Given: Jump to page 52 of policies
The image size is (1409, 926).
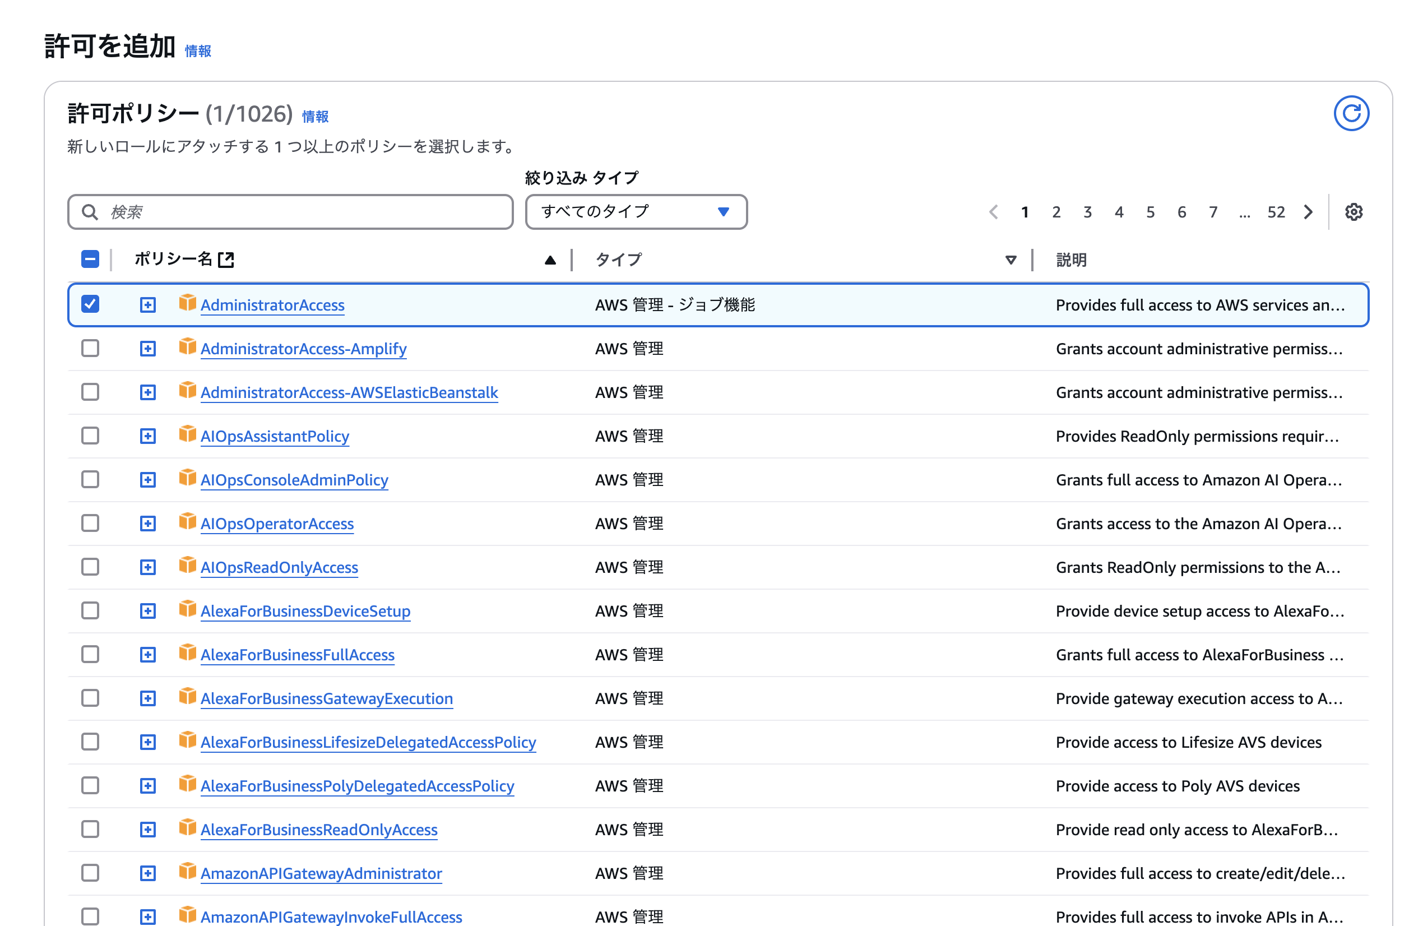Looking at the screenshot, I should (x=1276, y=212).
